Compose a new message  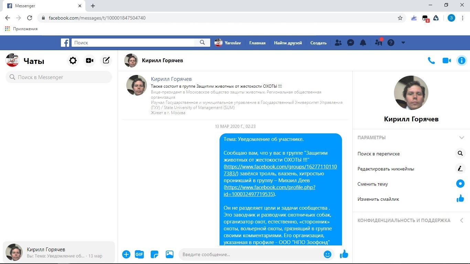point(106,60)
